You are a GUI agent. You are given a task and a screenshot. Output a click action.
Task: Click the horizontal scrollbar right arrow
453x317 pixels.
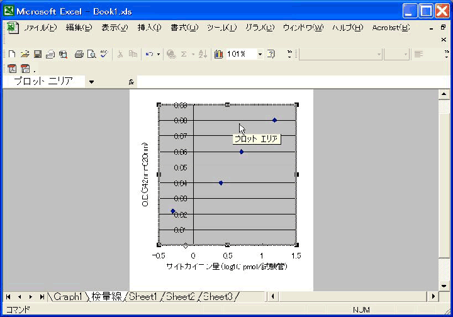coord(432,296)
